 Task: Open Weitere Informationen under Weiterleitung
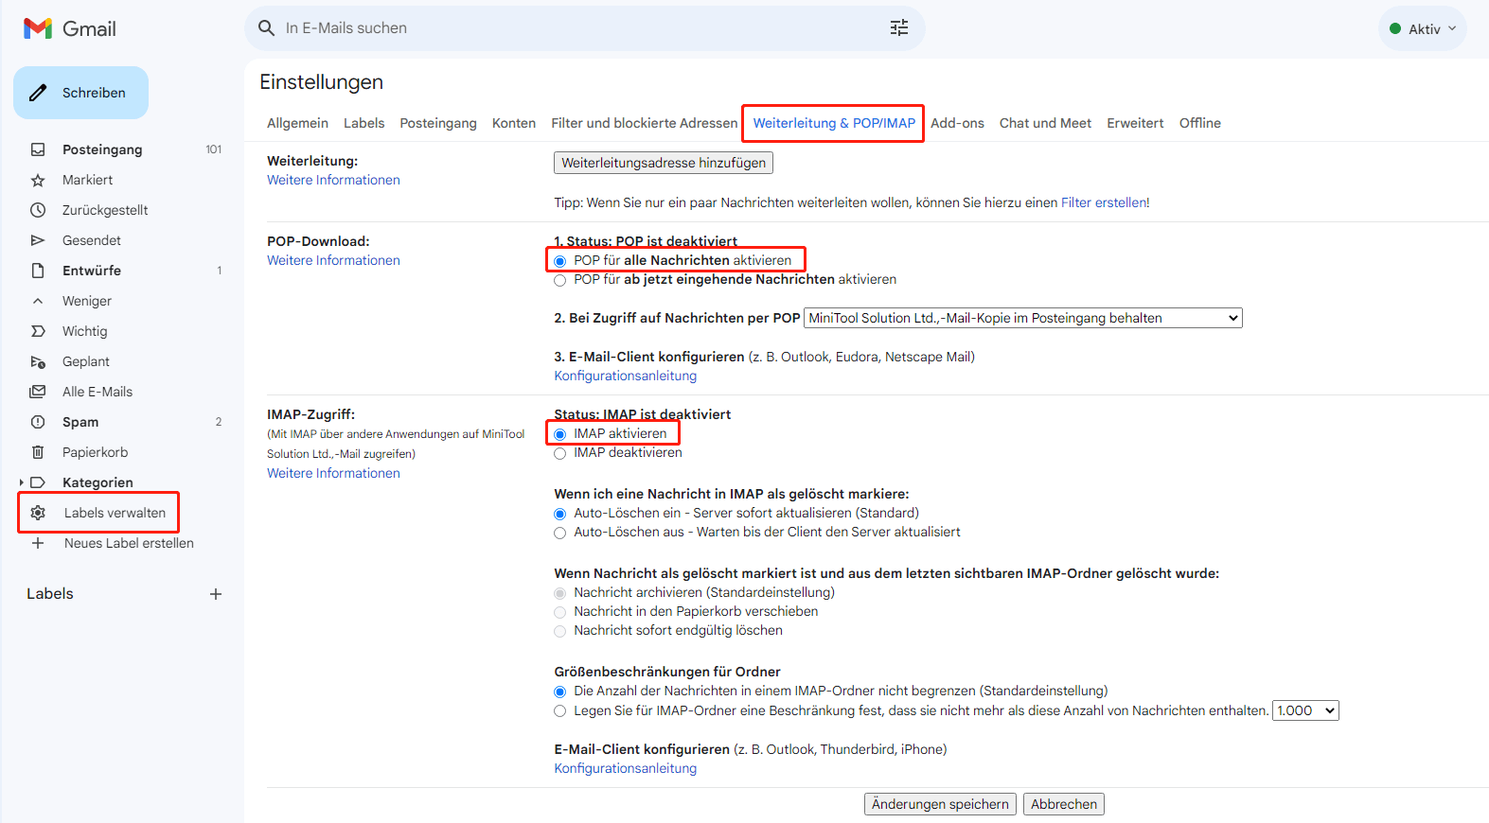click(x=333, y=180)
